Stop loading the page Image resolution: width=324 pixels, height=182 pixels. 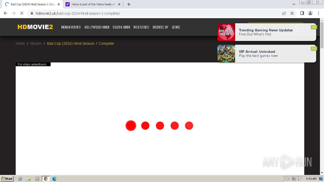click(22, 13)
